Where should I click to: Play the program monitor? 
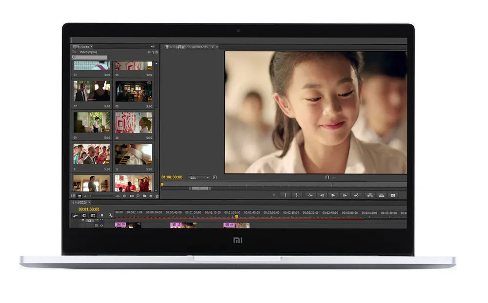point(333,195)
